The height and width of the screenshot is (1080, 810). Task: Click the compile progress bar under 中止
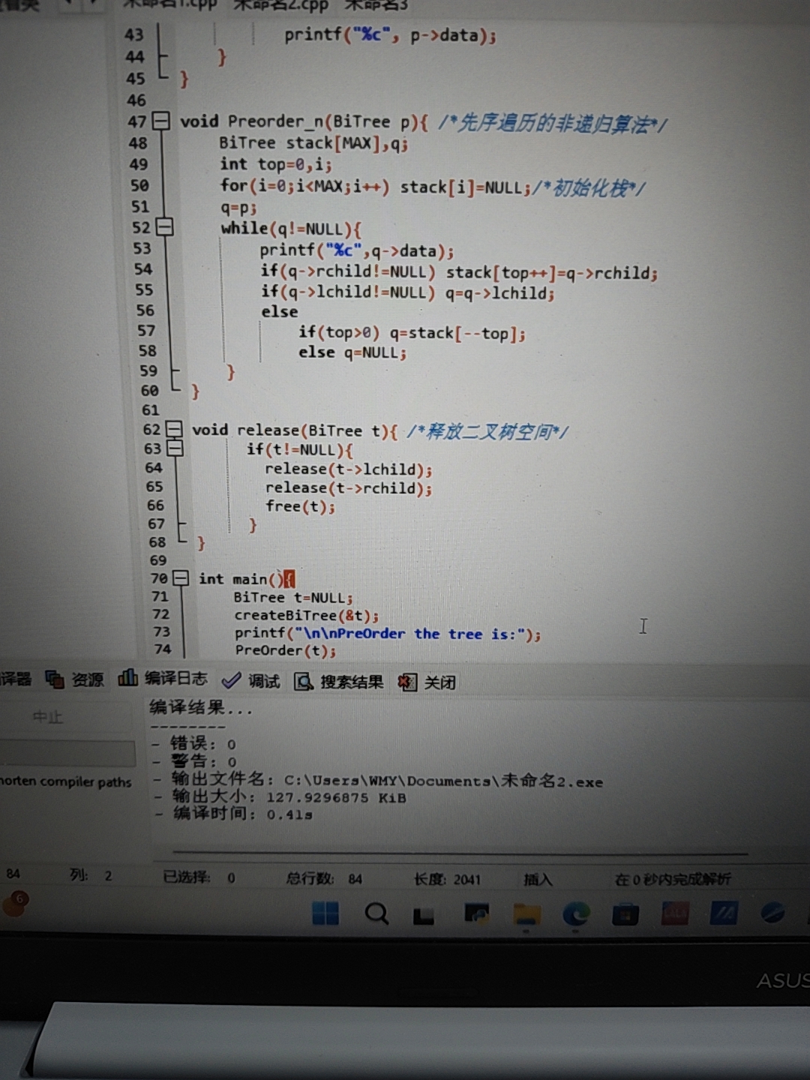coord(67,753)
